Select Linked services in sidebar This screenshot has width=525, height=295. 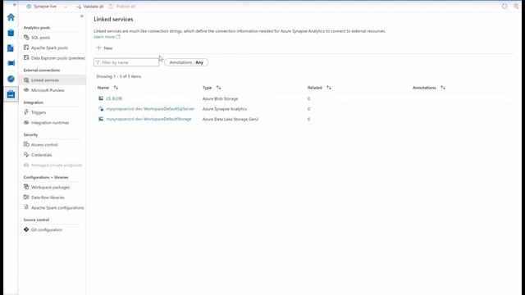(45, 80)
